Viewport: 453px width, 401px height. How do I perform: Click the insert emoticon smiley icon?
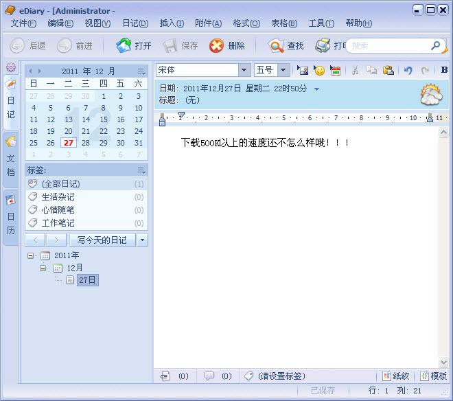pyautogui.click(x=319, y=70)
